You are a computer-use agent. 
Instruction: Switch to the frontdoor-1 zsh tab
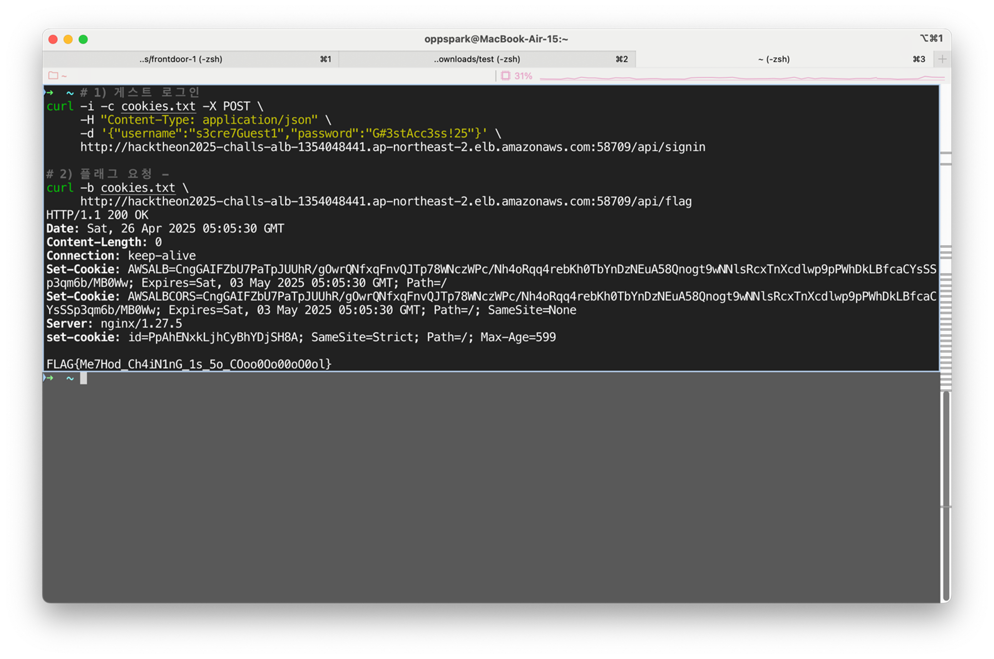point(181,59)
